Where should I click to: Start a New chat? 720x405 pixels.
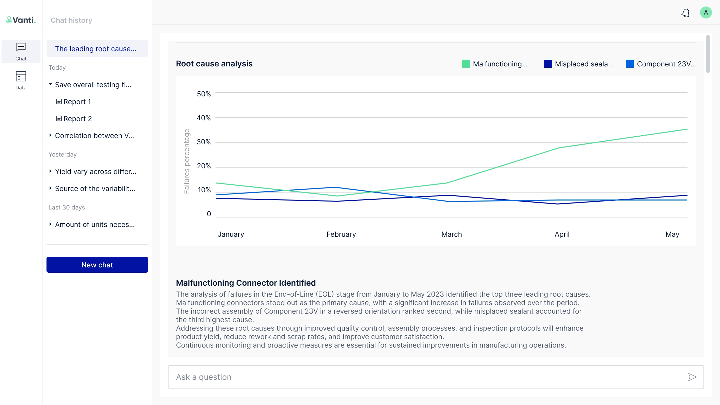point(97,265)
